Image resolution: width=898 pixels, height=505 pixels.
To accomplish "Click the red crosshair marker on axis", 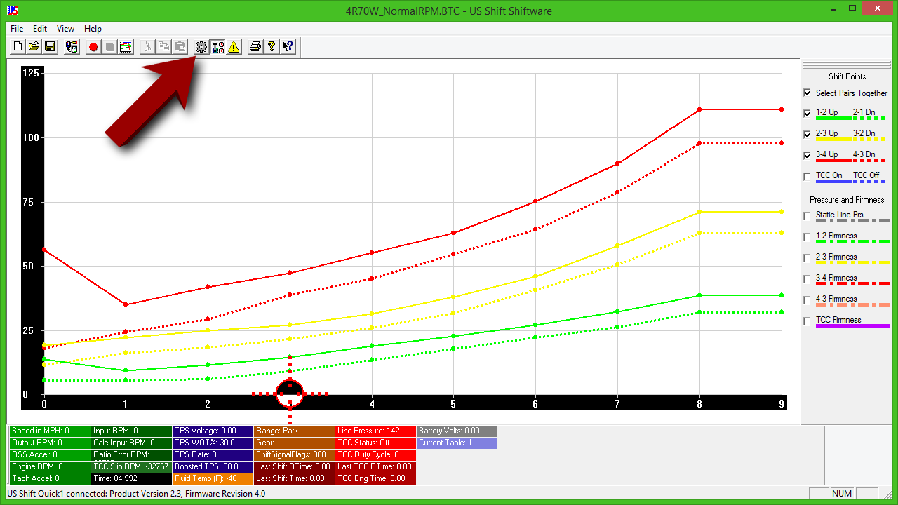I will 290,393.
